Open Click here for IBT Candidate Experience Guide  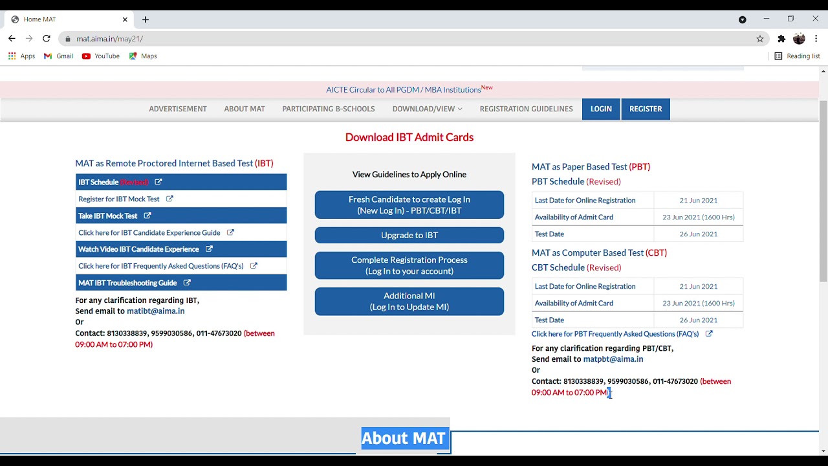pos(149,232)
